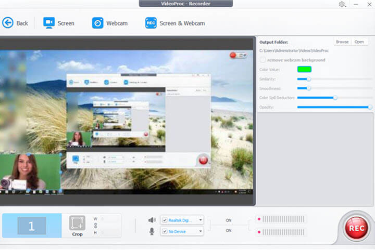The width and height of the screenshot is (375, 250).
Task: Click the speaker volume level meter
Action: point(283,219)
